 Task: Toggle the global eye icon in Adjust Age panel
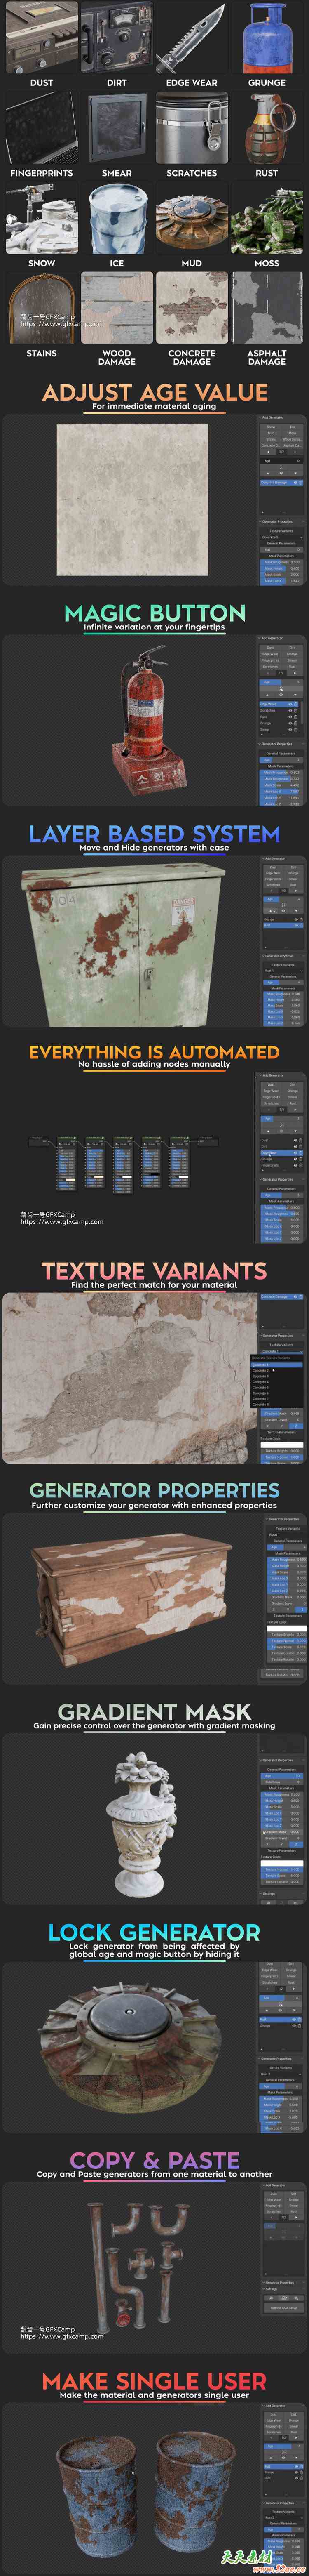tap(282, 474)
